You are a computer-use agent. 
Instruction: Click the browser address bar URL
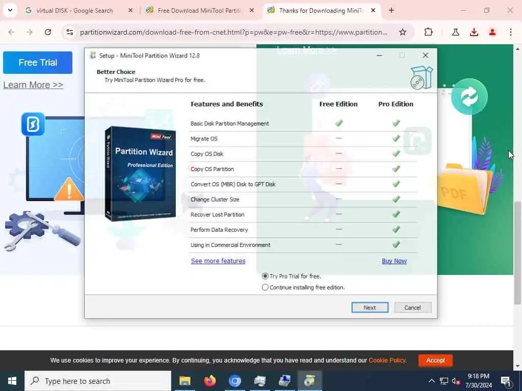click(x=233, y=32)
